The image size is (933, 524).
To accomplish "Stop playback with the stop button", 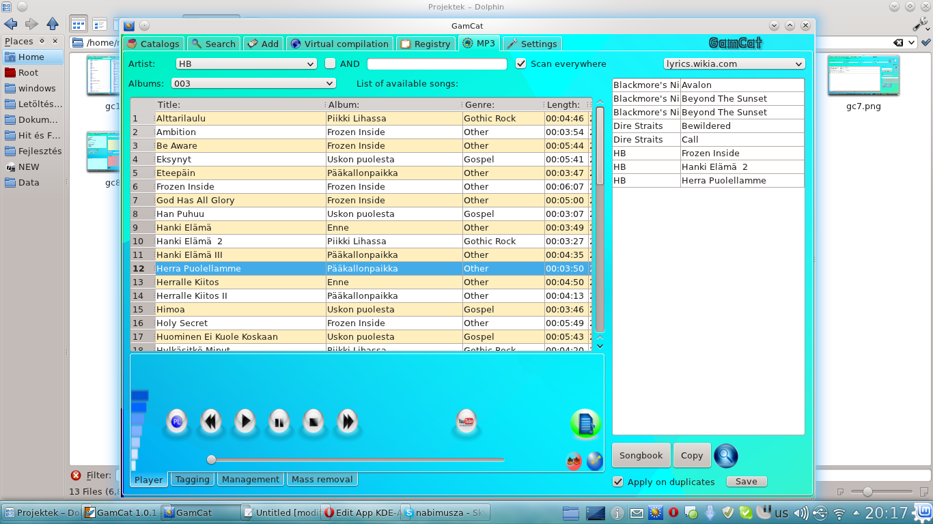I will pyautogui.click(x=314, y=422).
